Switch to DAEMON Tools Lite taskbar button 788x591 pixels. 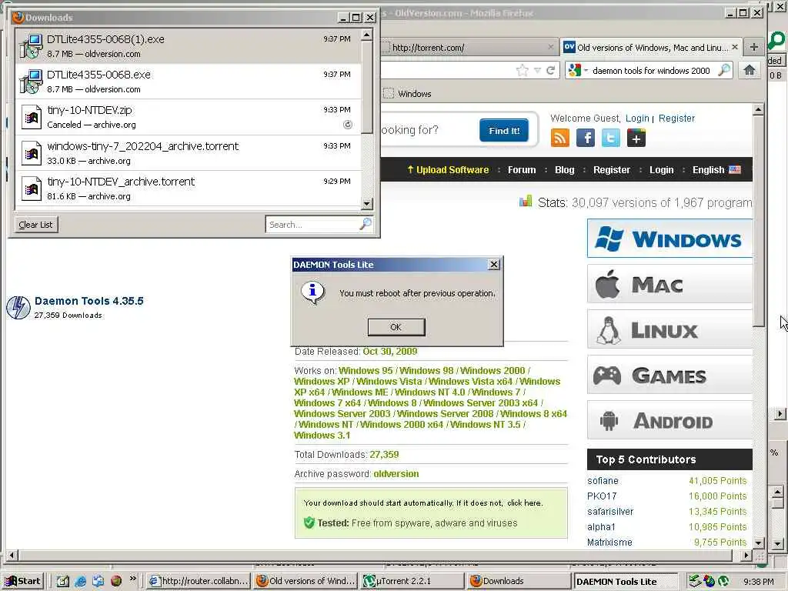tap(626, 582)
